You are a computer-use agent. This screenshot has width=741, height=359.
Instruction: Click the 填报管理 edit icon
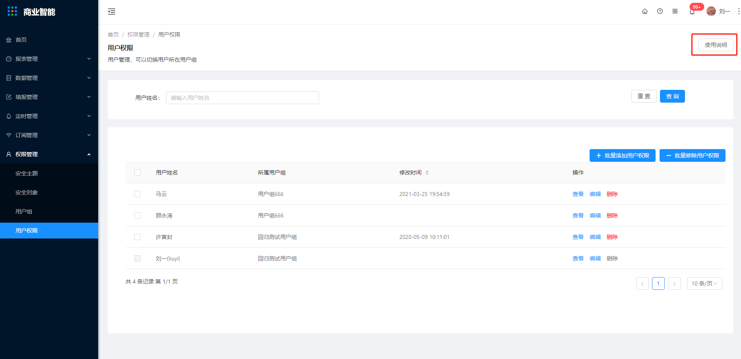9,97
